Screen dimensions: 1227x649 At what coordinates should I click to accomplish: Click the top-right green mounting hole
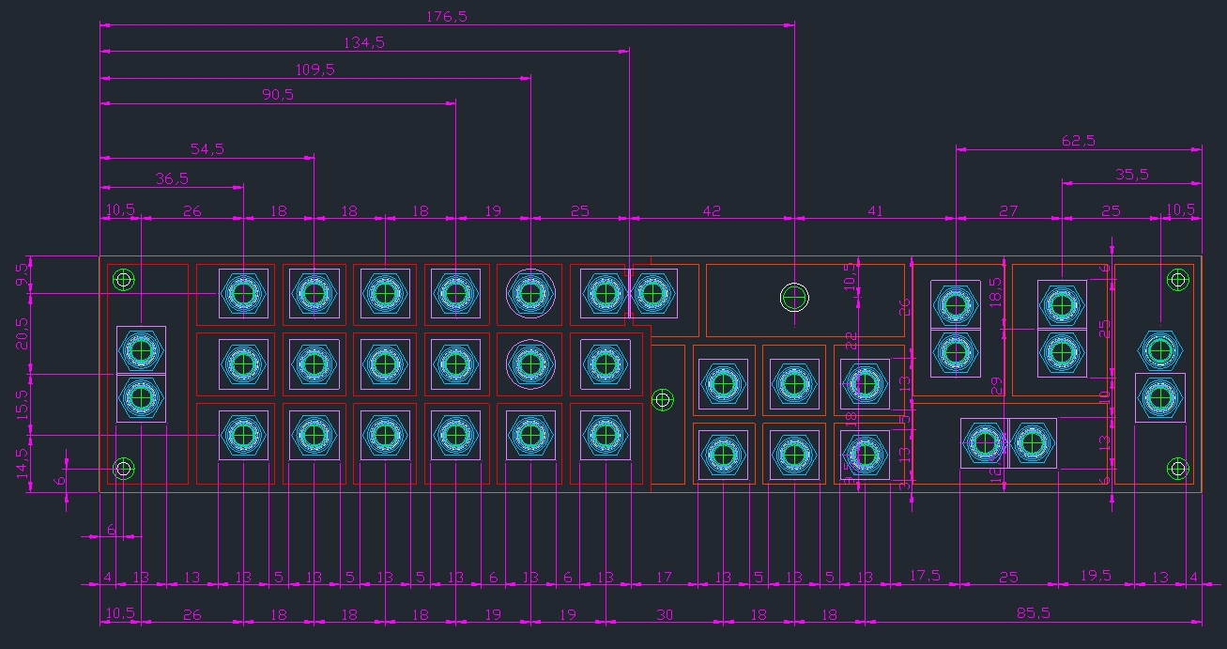pos(1176,279)
